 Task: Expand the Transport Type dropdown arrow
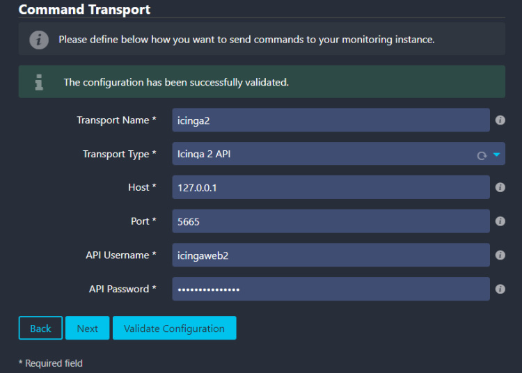pyautogui.click(x=496, y=154)
